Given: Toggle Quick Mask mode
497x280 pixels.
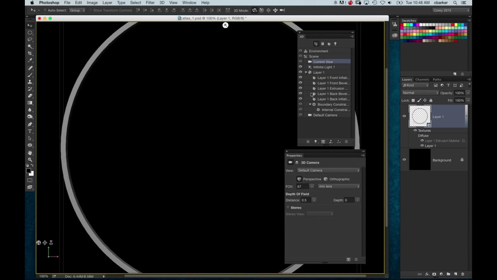Looking at the screenshot, I should click(x=30, y=180).
